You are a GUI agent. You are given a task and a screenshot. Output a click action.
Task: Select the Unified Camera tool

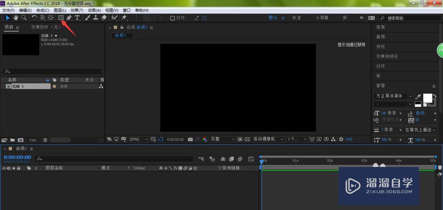(x=43, y=18)
